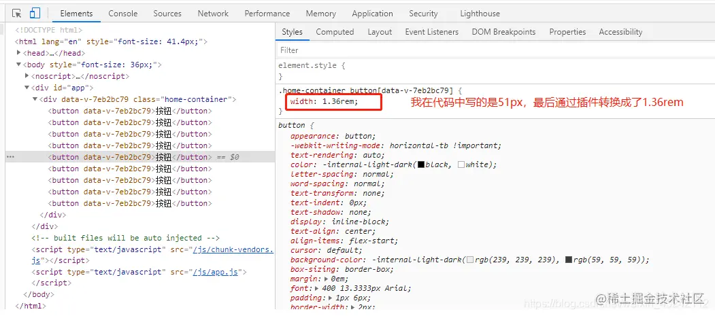Open the Accessibility sidebar tab
This screenshot has height=316, width=715.
click(x=620, y=32)
